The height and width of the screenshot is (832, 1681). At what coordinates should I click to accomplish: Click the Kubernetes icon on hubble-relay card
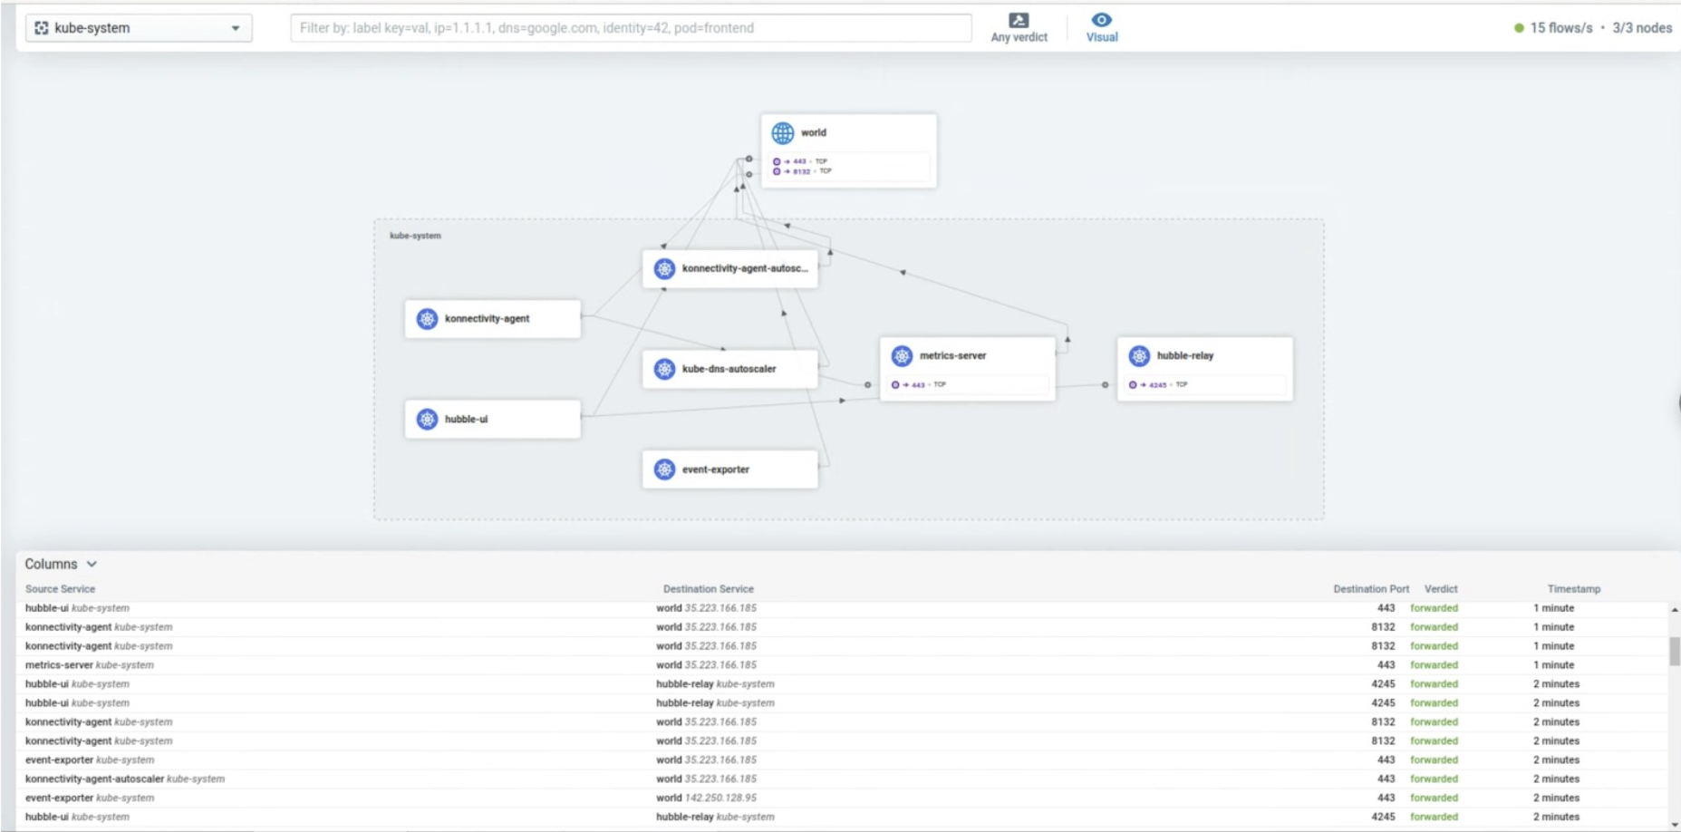coord(1139,356)
